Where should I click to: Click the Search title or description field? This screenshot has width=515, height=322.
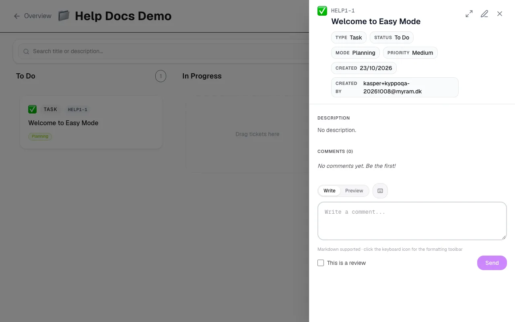(x=163, y=52)
